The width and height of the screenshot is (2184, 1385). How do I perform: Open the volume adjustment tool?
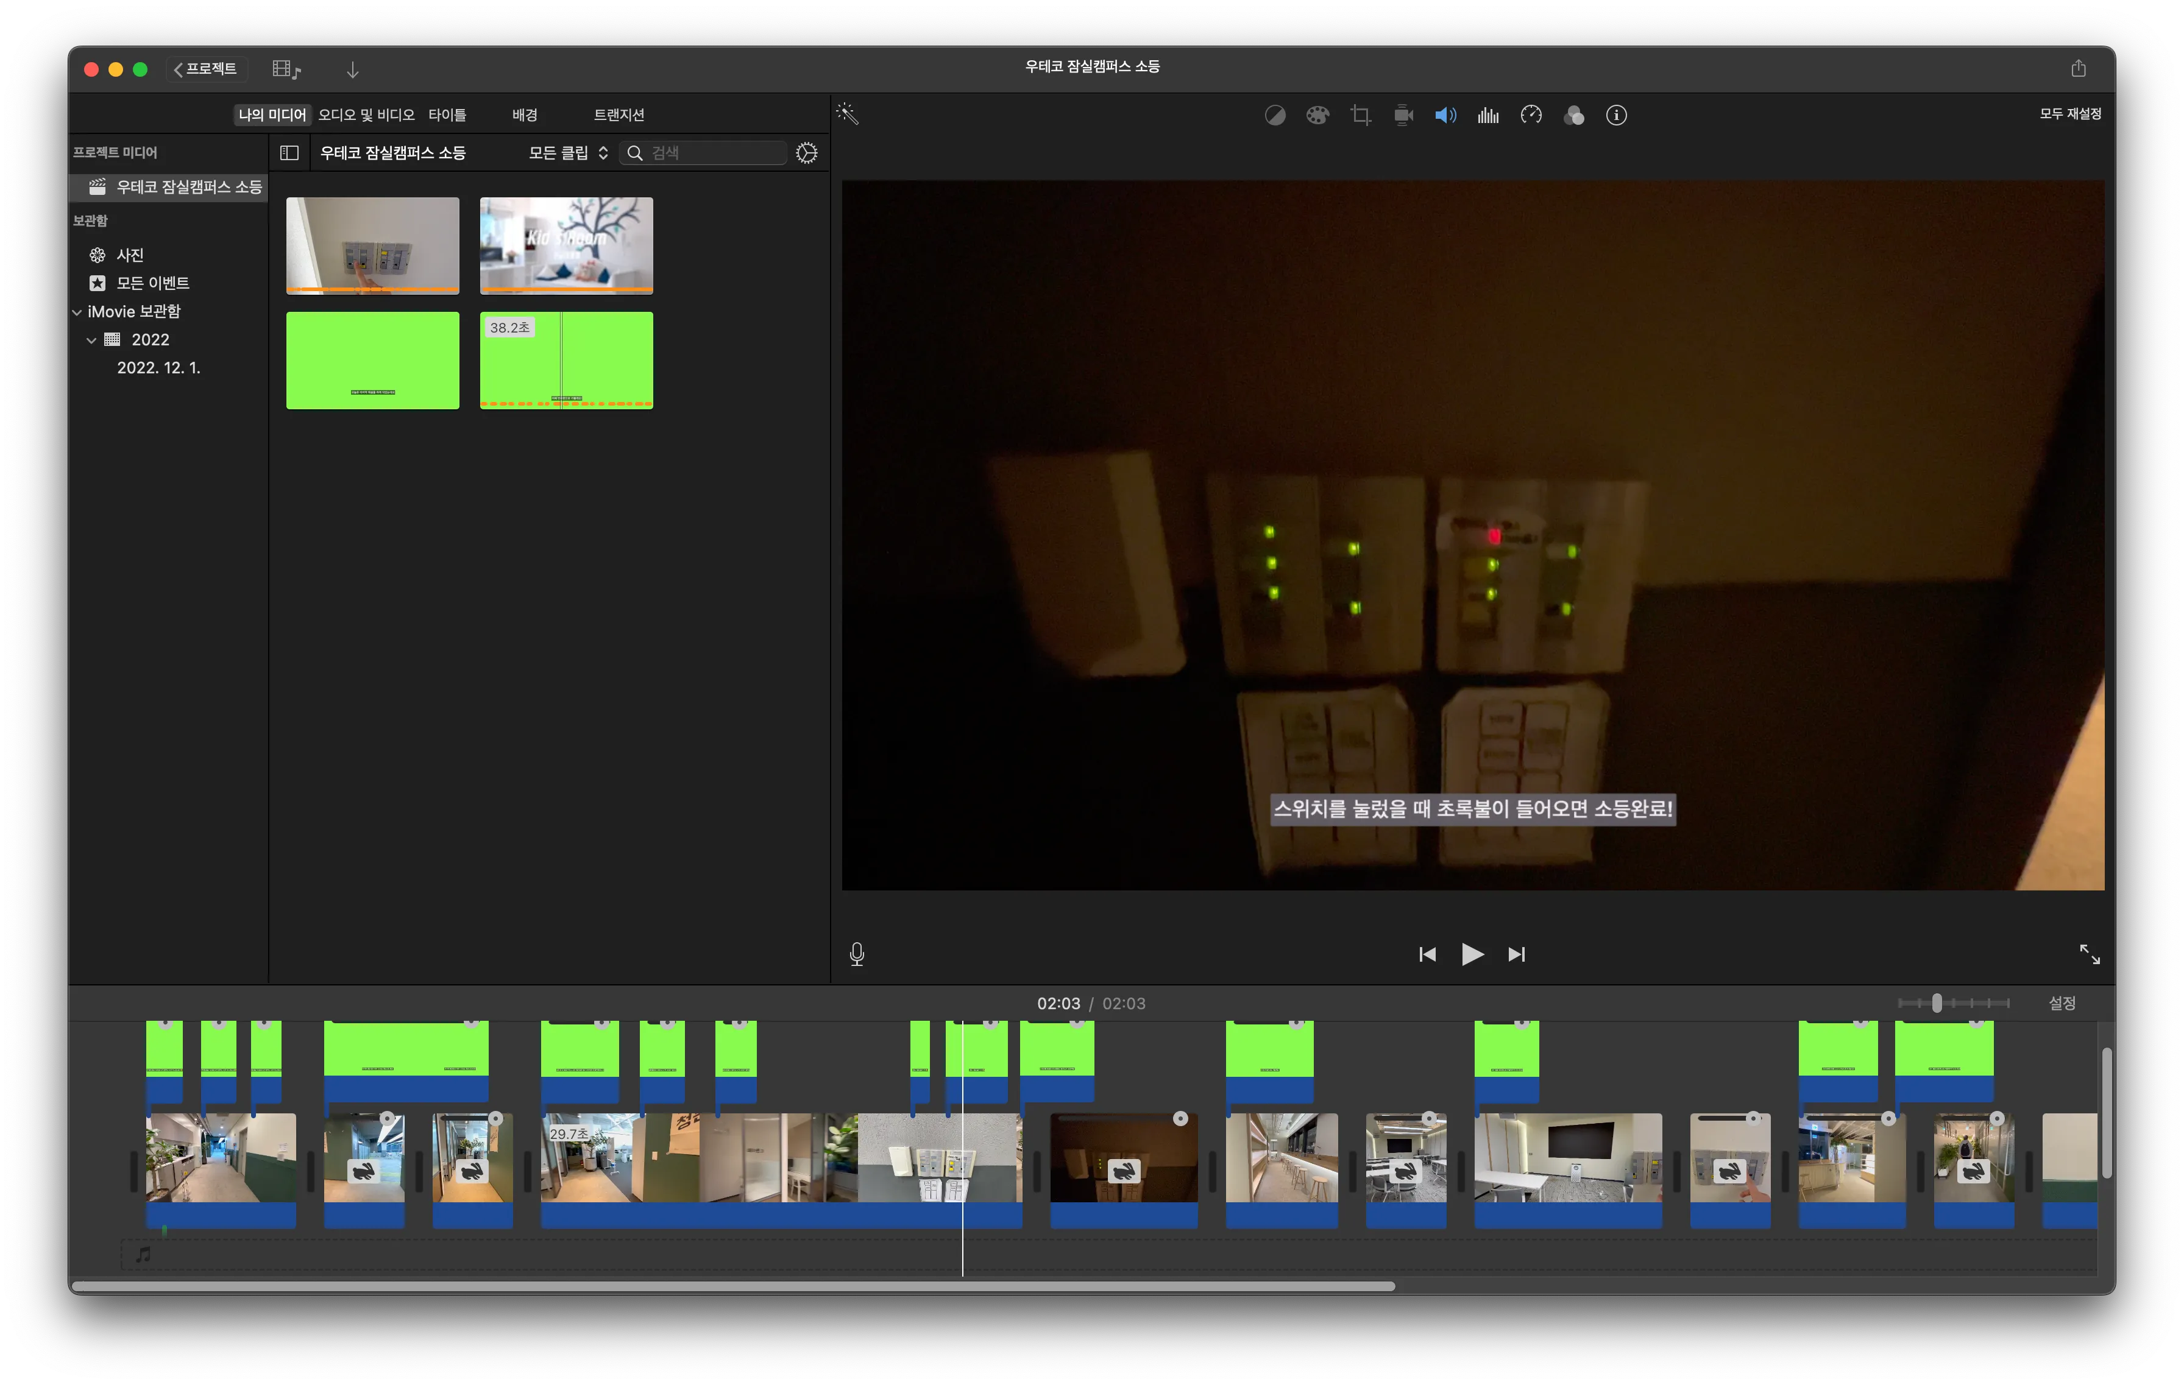coord(1445,115)
